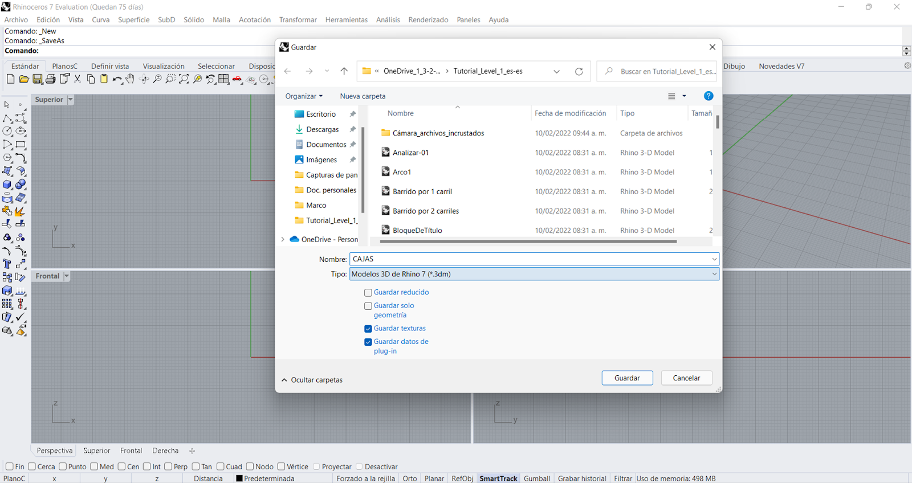Screen dimensions: 912x483
Task: Click the Cancelar button
Action: pyautogui.click(x=686, y=378)
